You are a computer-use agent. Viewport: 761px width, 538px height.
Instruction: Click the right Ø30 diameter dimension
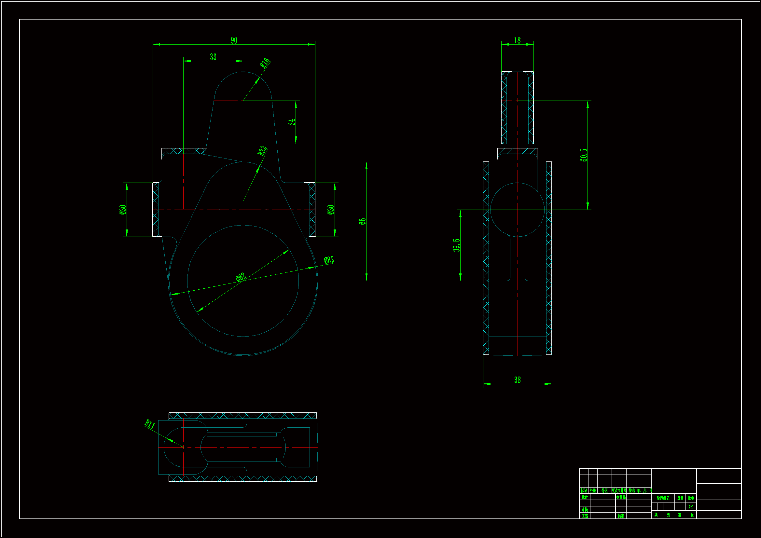tap(331, 210)
